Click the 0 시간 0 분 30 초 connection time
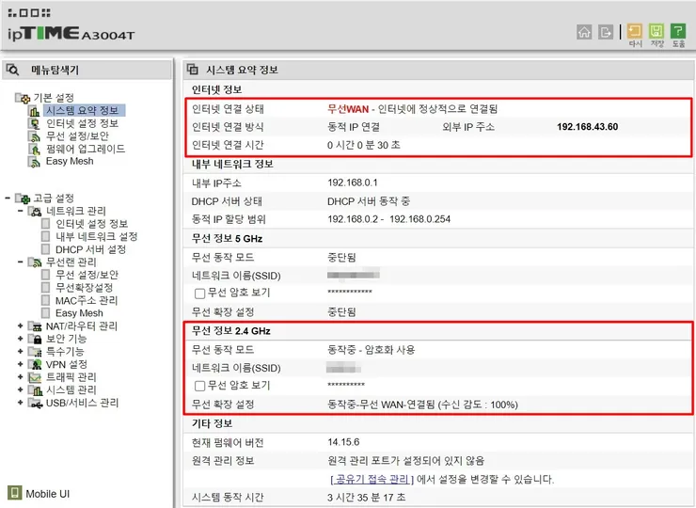 click(364, 145)
